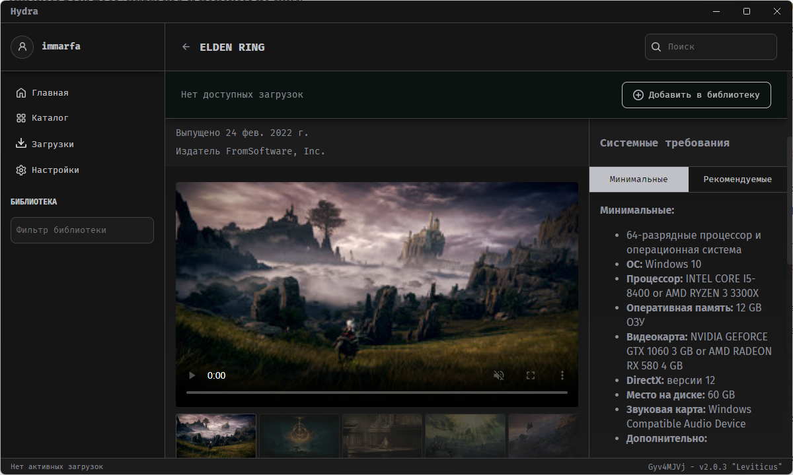Viewport: 793px width, 475px height.
Task: Click the ELDEN RING page title
Action: click(232, 47)
